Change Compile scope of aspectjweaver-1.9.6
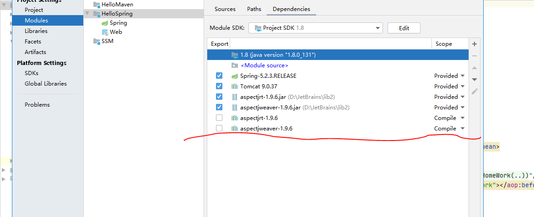 pos(449,129)
